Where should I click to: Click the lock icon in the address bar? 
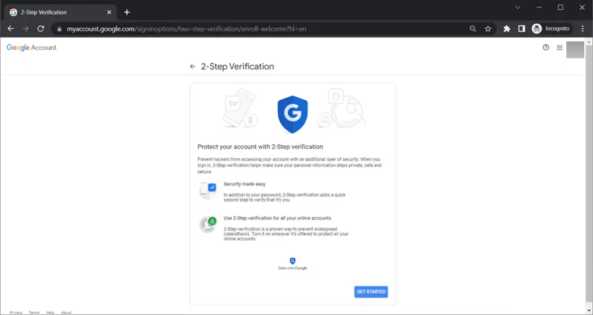[59, 29]
